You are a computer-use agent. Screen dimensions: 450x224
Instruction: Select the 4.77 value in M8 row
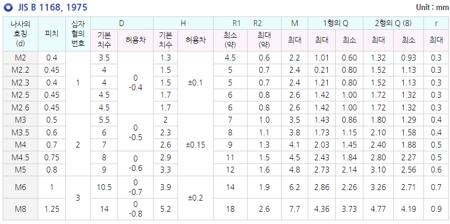(378, 209)
